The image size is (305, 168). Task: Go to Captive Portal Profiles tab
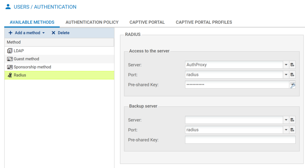click(x=204, y=22)
